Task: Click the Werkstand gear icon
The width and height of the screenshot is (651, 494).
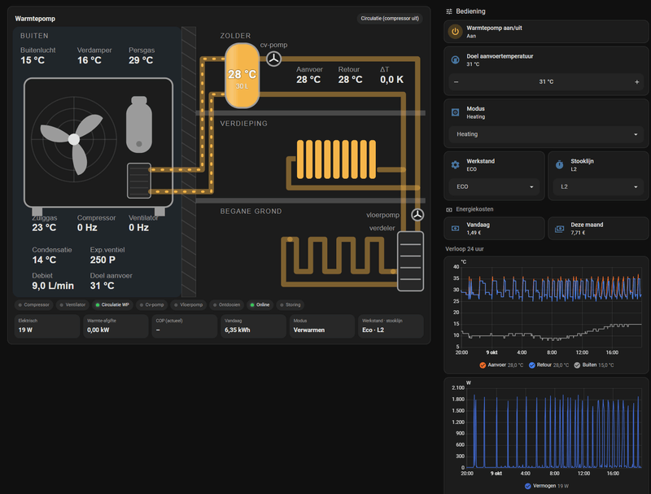Action: coord(455,165)
